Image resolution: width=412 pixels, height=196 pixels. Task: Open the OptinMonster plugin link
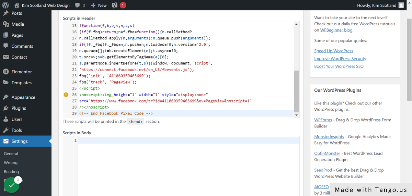pyautogui.click(x=327, y=154)
